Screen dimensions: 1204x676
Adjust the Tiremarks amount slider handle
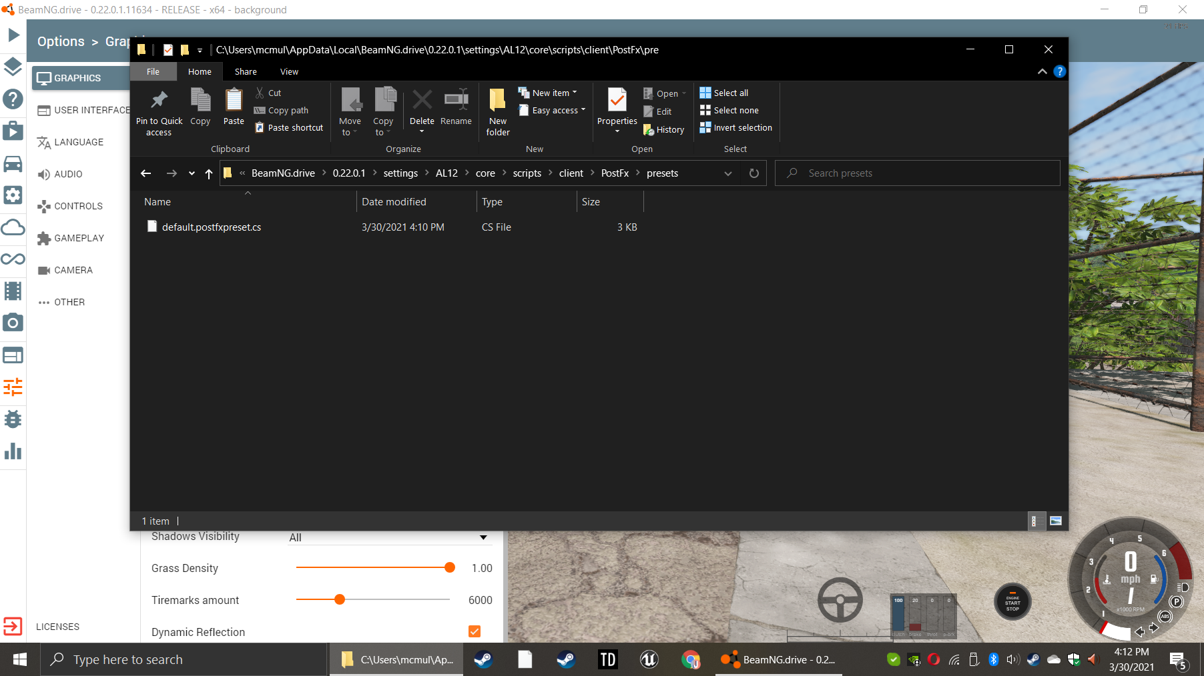(340, 599)
